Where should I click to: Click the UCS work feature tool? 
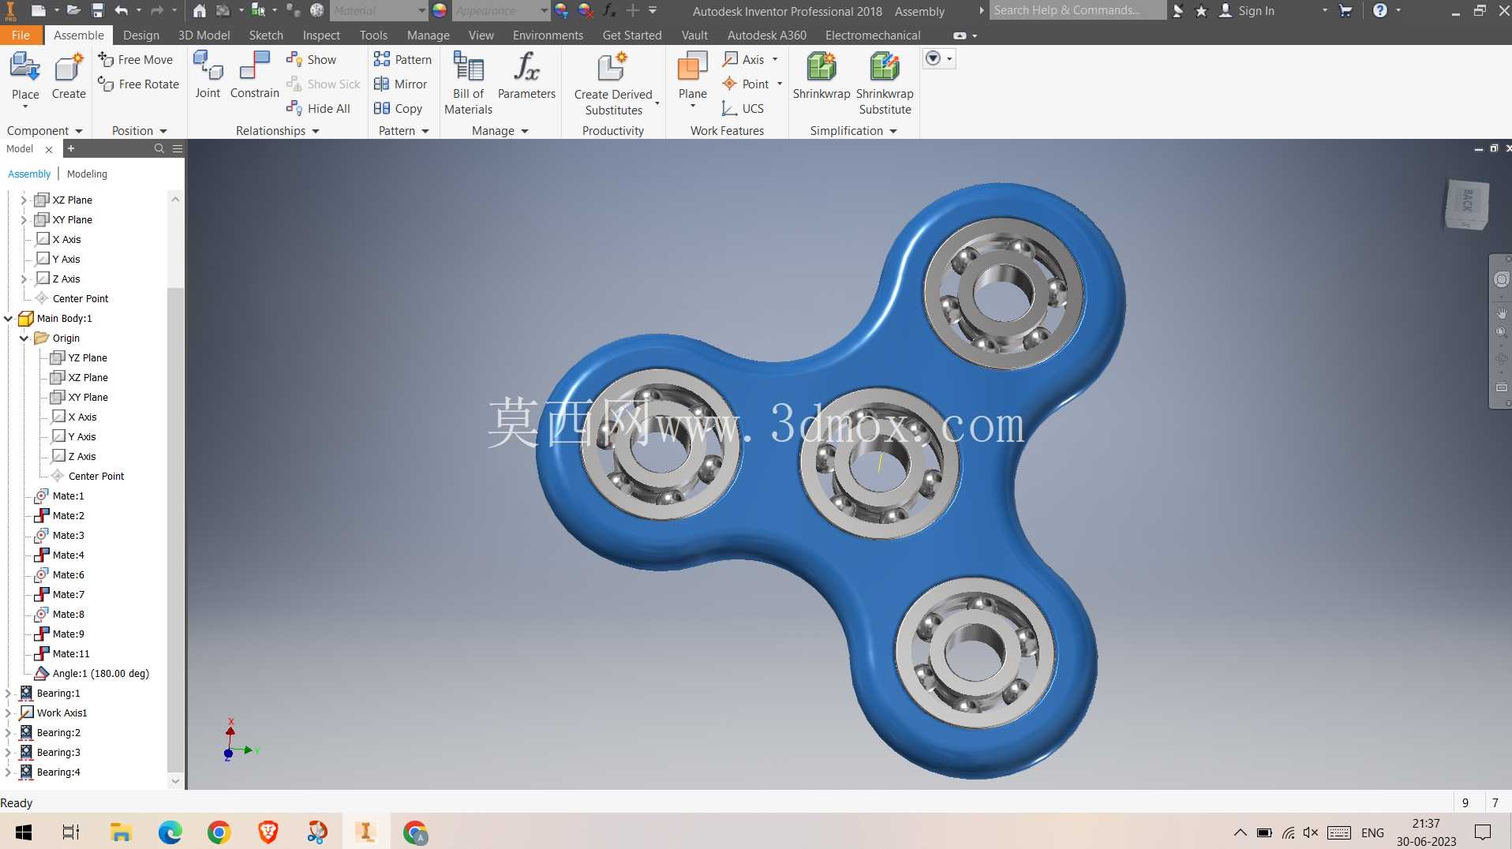(743, 108)
